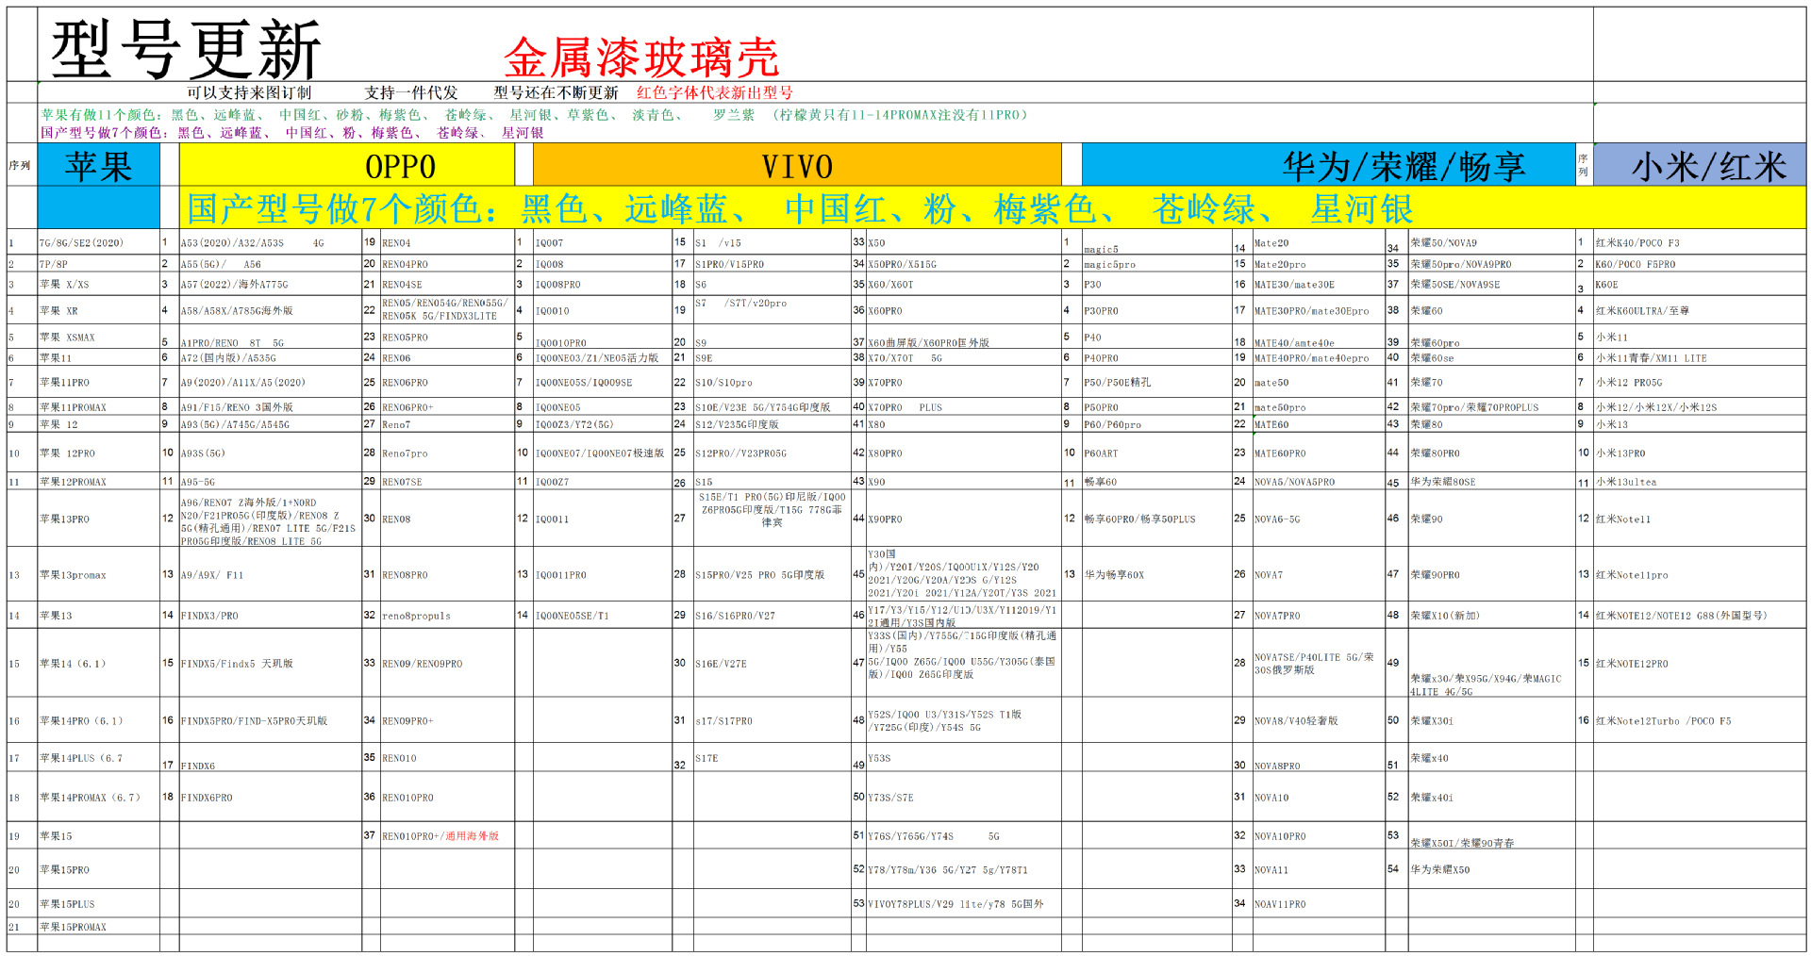Select the X60PRO cell
This screenshot has width=1811, height=956.
tap(963, 309)
